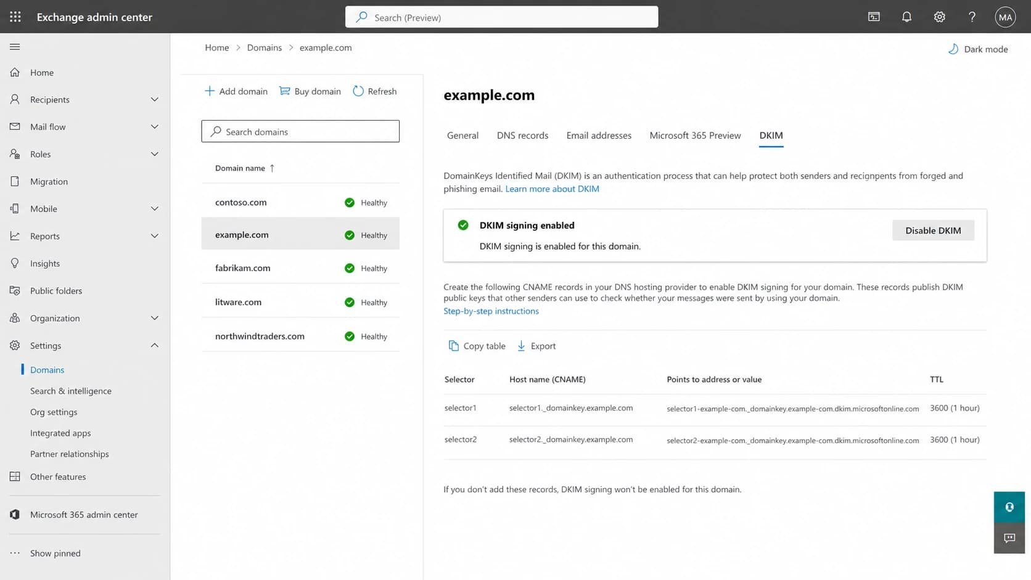
Task: Expand the Organization chevron
Action: tap(154, 318)
